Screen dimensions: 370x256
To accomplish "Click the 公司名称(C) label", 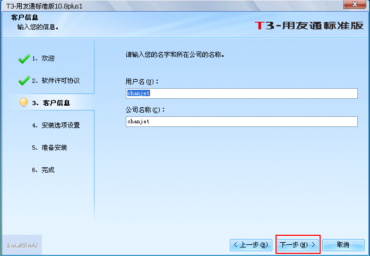I will click(145, 110).
